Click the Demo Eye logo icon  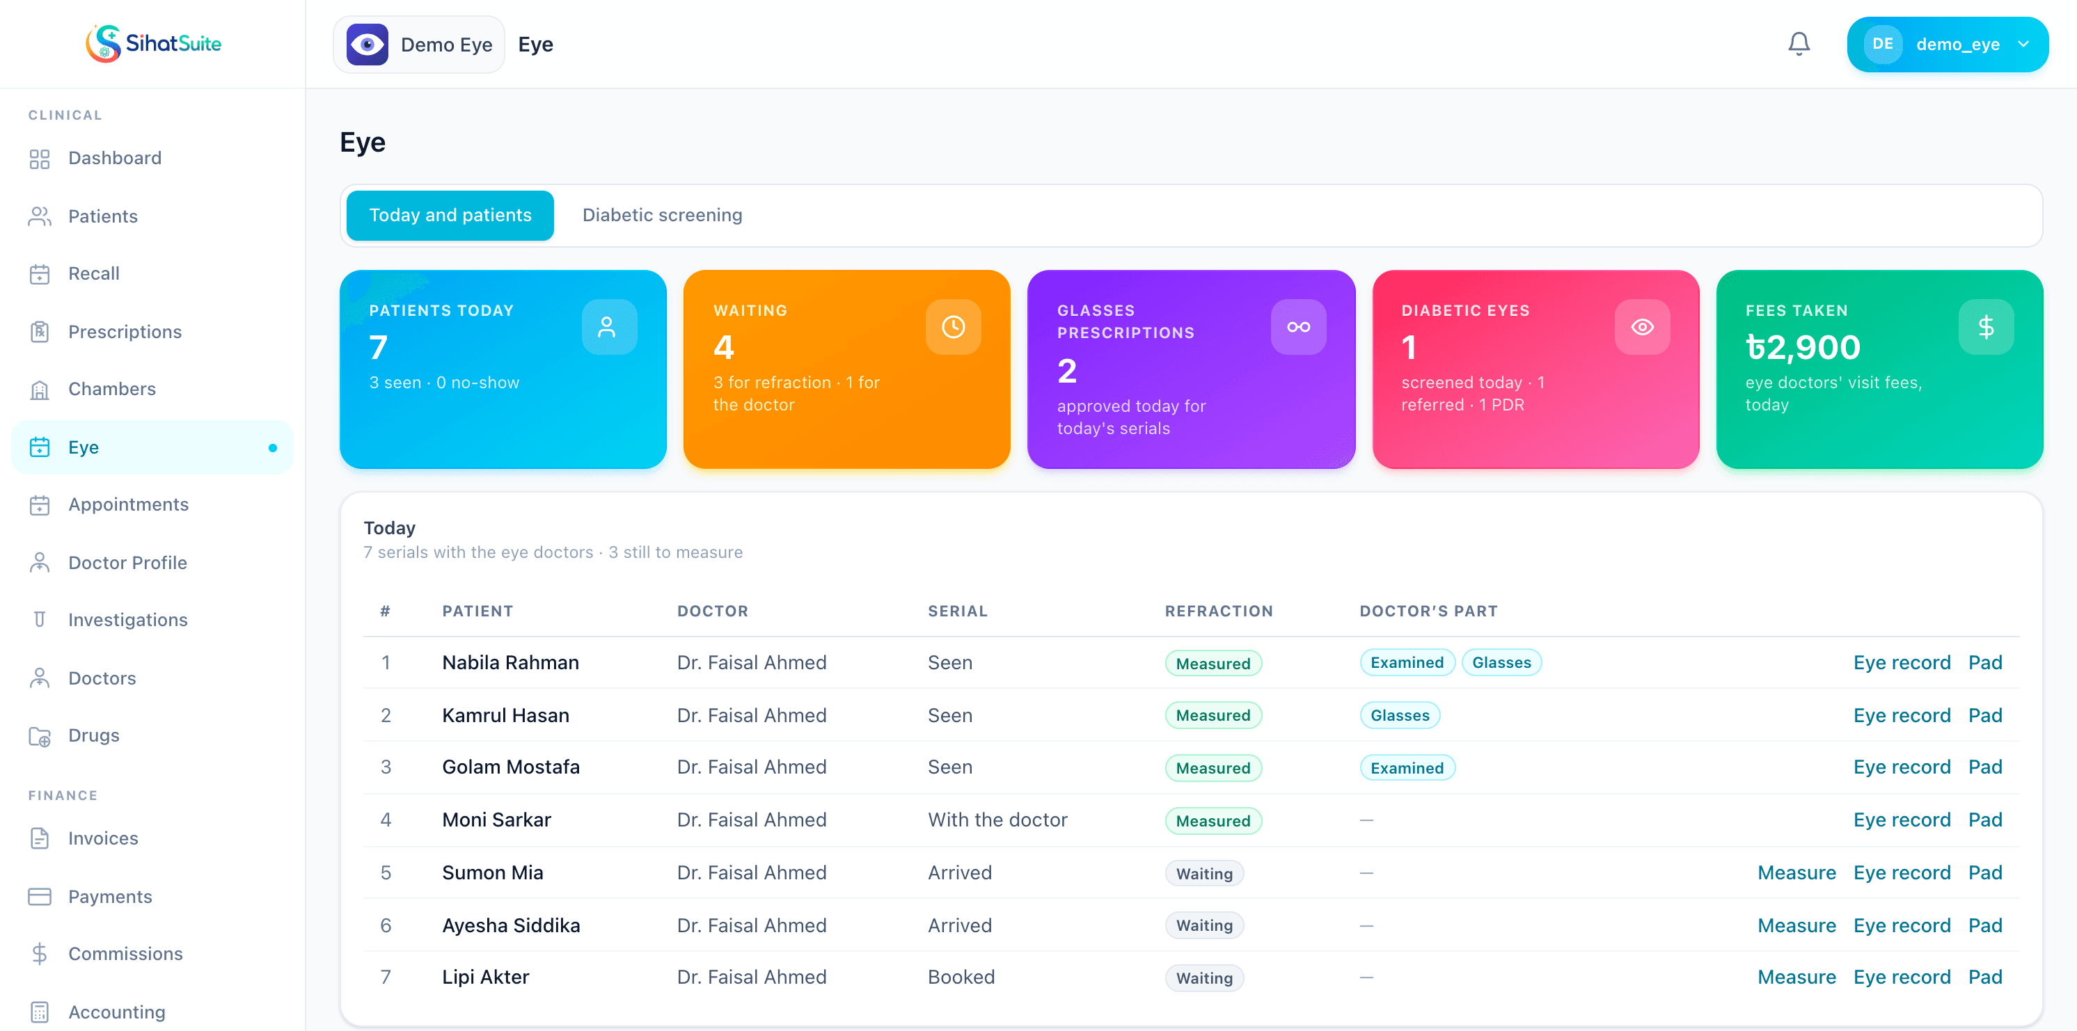coord(367,45)
